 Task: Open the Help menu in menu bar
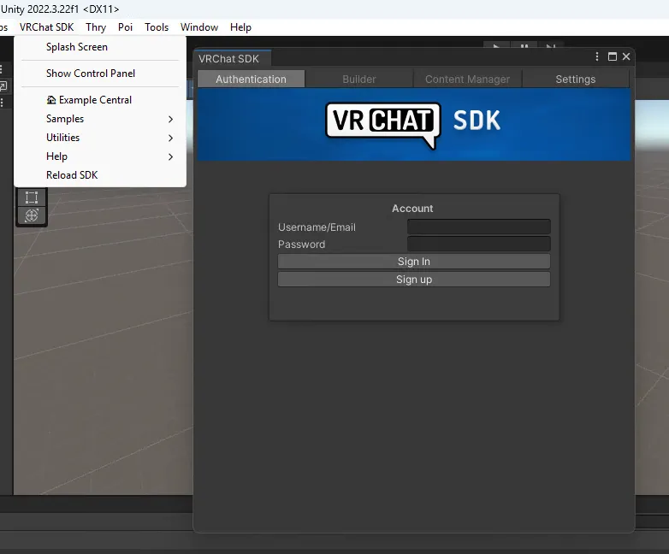click(240, 27)
